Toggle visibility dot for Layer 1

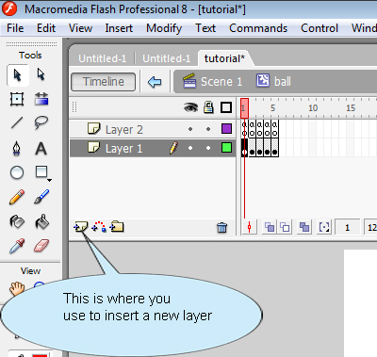click(190, 148)
